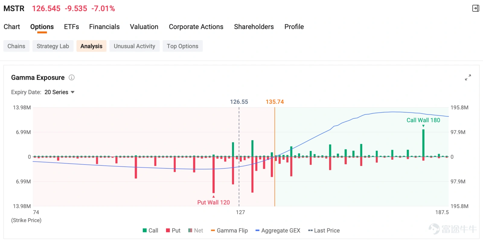
Task: Click the Gamma Exposure info icon
Action: 72,78
